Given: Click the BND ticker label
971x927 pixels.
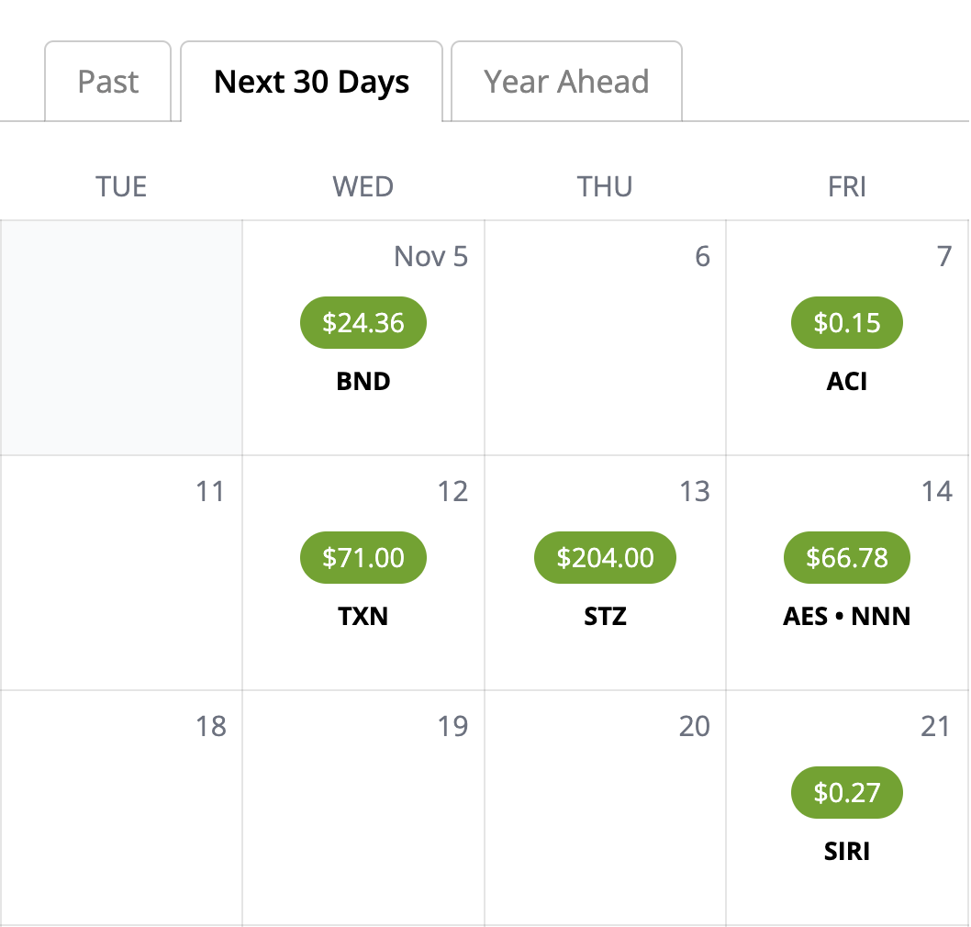Looking at the screenshot, I should [x=363, y=381].
